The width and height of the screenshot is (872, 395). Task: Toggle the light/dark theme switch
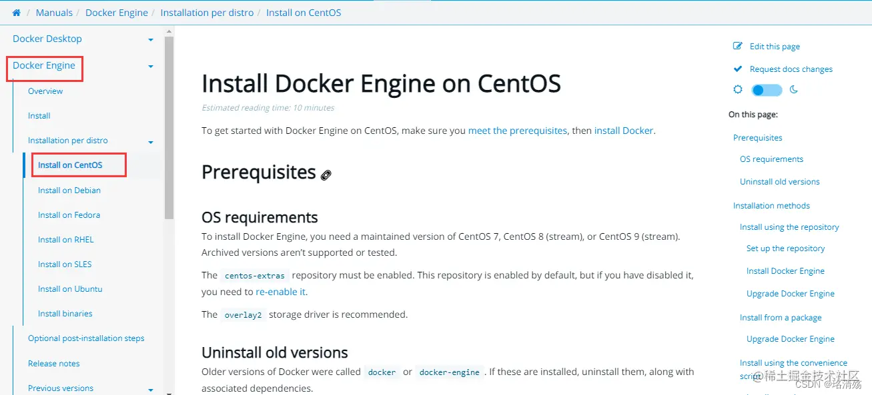tap(766, 90)
